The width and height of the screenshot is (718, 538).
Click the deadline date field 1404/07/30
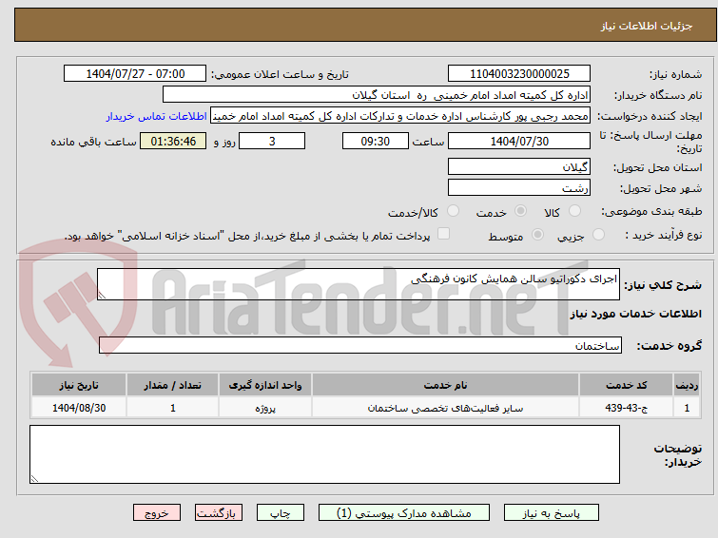tap(519, 141)
